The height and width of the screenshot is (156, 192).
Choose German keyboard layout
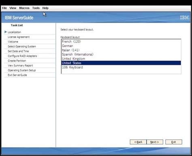coord(121,46)
